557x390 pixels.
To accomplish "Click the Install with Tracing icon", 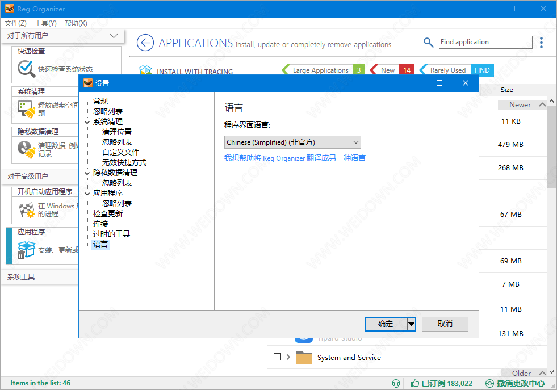I will point(145,70).
